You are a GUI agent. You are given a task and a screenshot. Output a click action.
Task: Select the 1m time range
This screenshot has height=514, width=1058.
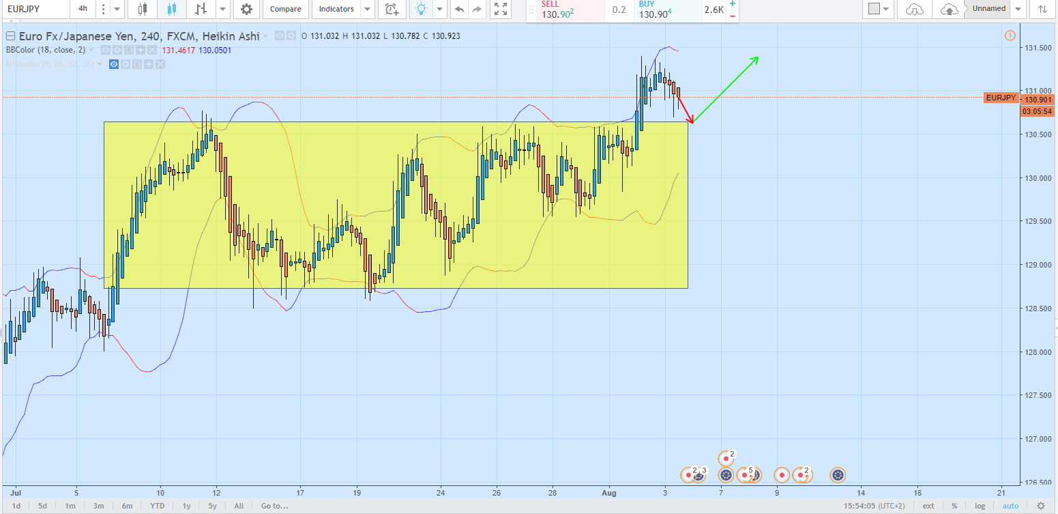click(x=70, y=506)
